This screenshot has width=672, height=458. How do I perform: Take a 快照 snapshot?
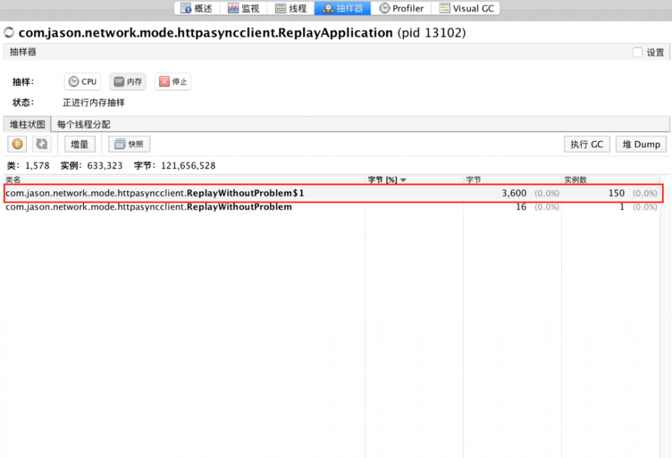click(x=129, y=144)
